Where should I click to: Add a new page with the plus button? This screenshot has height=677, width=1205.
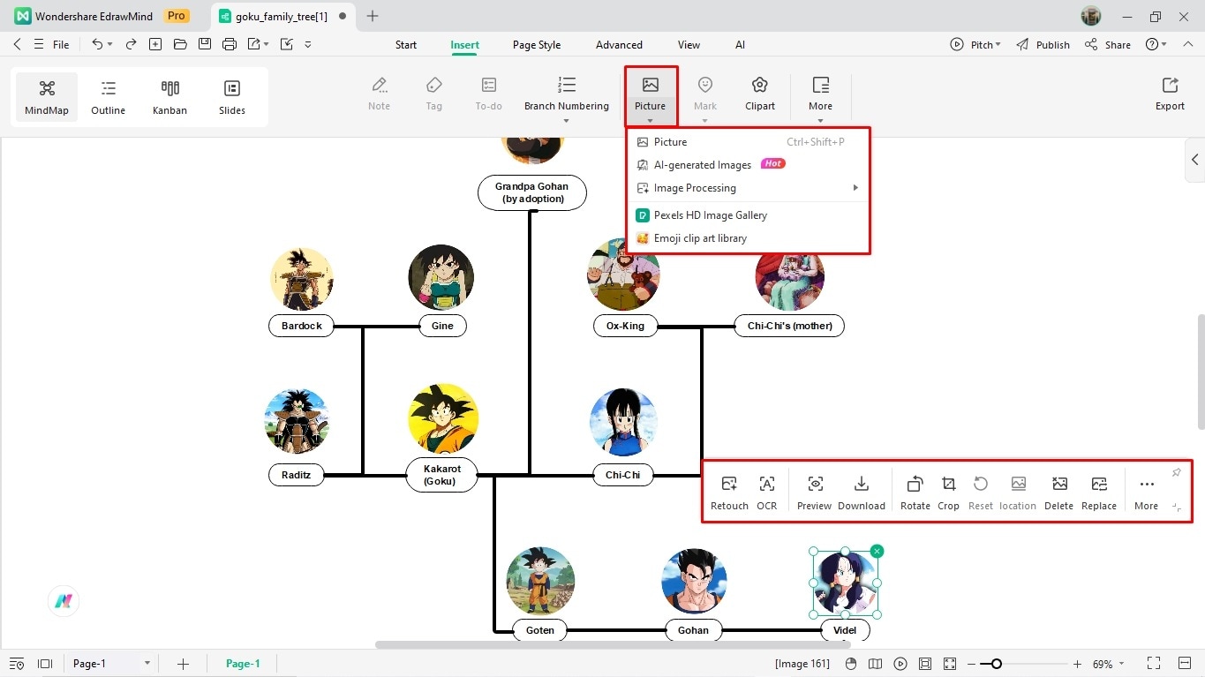click(183, 664)
